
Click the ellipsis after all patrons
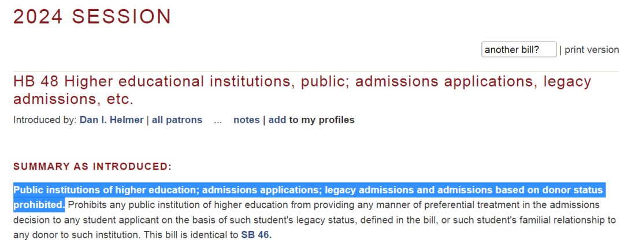(x=218, y=121)
